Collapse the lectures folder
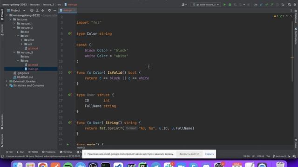298x167 pixels. pyautogui.click(x=10, y=19)
